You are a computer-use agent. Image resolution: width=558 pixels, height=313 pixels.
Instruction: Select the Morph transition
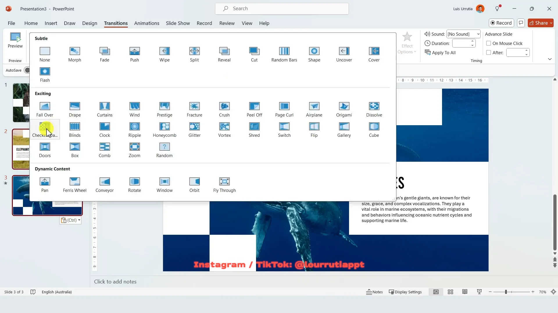click(75, 54)
